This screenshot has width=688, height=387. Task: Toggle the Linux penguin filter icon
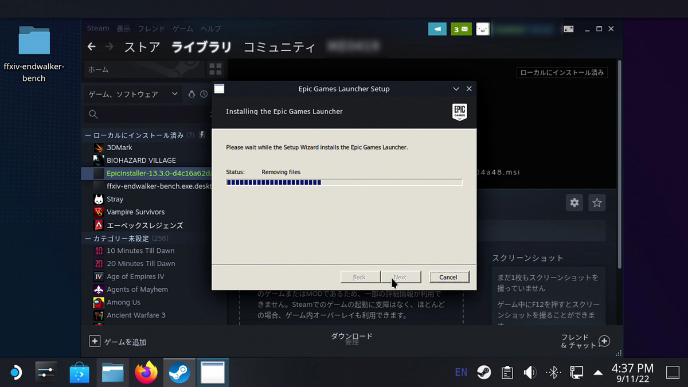[x=191, y=94]
